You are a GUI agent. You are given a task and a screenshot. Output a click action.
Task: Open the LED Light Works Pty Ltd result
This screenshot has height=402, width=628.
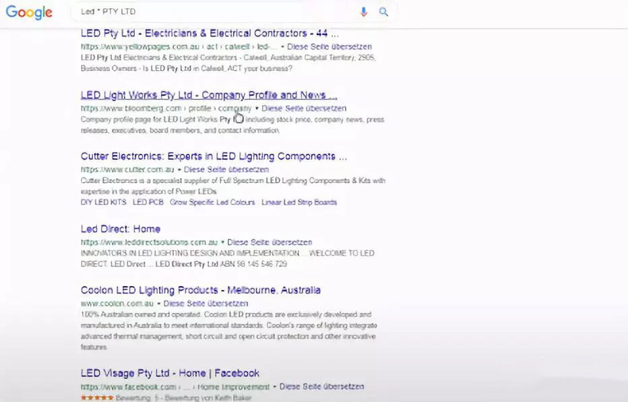208,94
